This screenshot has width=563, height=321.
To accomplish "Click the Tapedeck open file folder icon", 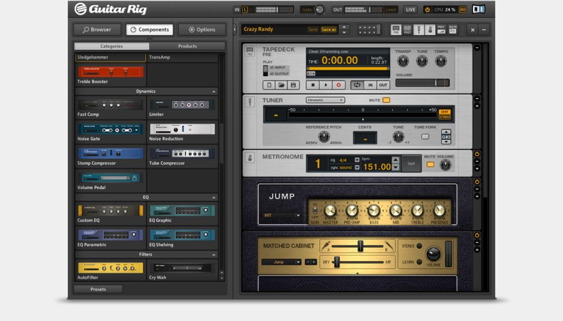I will 281,85.
